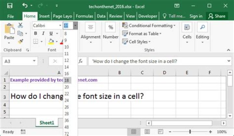Choose font size 10
The image size is (234, 136).
[x=67, y=47]
